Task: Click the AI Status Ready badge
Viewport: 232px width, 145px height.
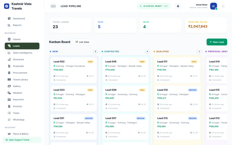Action: tap(154, 6)
